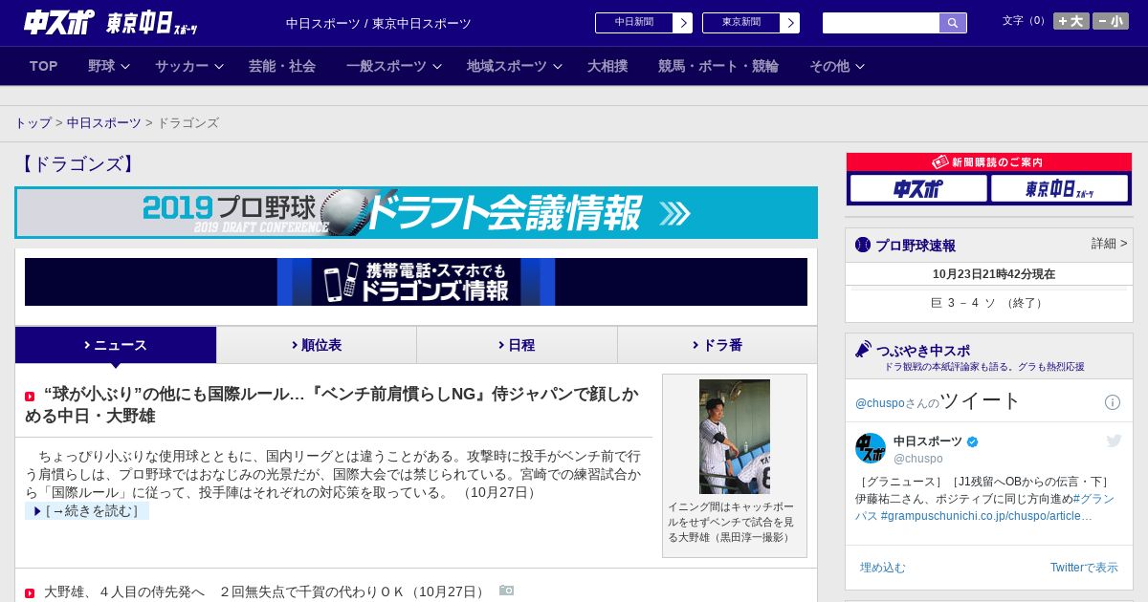Expand the その他 dropdown menu
1148x602 pixels.
point(837,66)
